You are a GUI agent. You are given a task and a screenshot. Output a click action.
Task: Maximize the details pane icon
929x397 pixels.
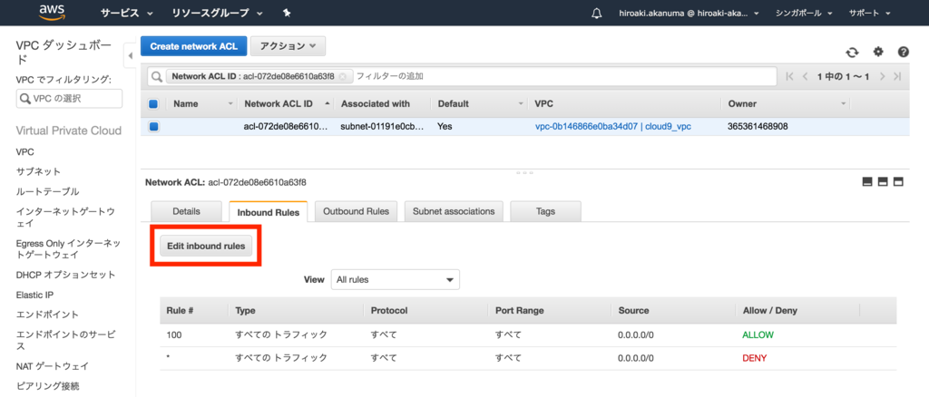click(898, 182)
